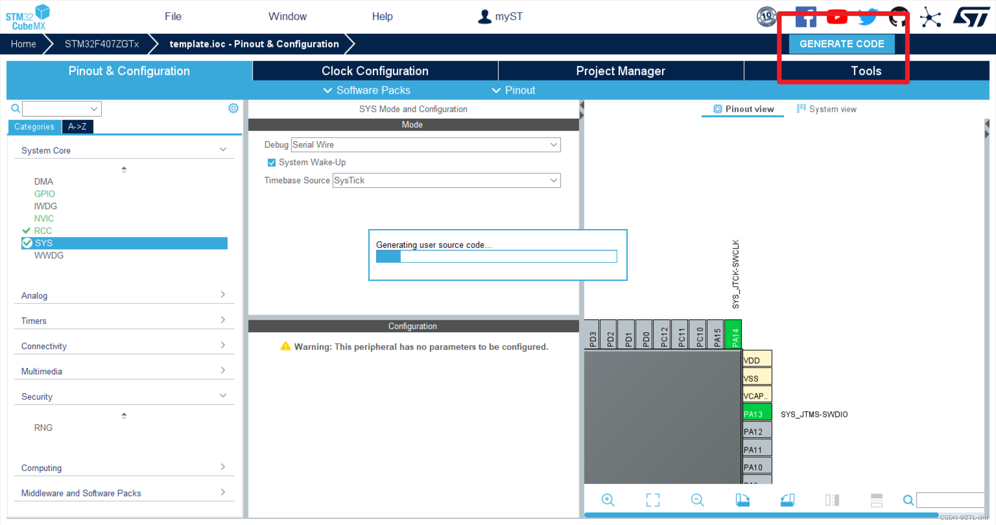Screen dimensions: 996x525
Task: Select the NVIC peripheral
Action: point(44,219)
